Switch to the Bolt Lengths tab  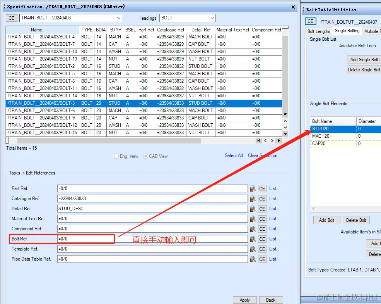319,31
